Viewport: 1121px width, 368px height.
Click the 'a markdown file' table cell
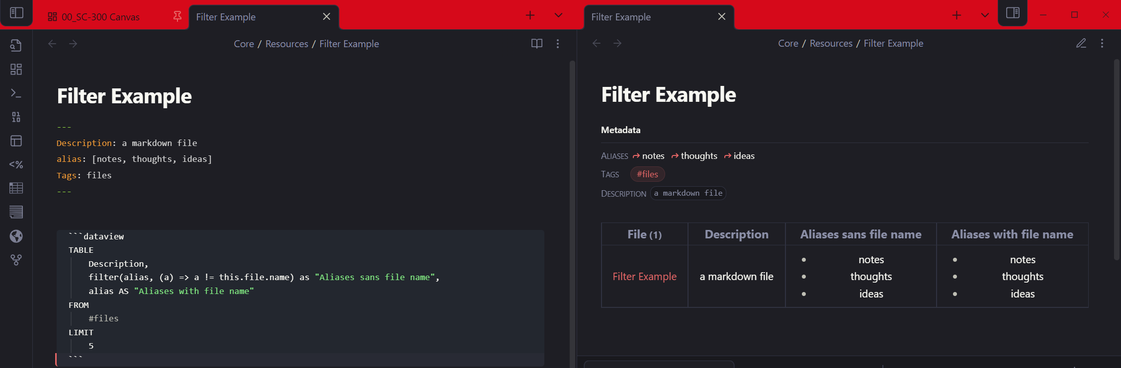(x=736, y=277)
